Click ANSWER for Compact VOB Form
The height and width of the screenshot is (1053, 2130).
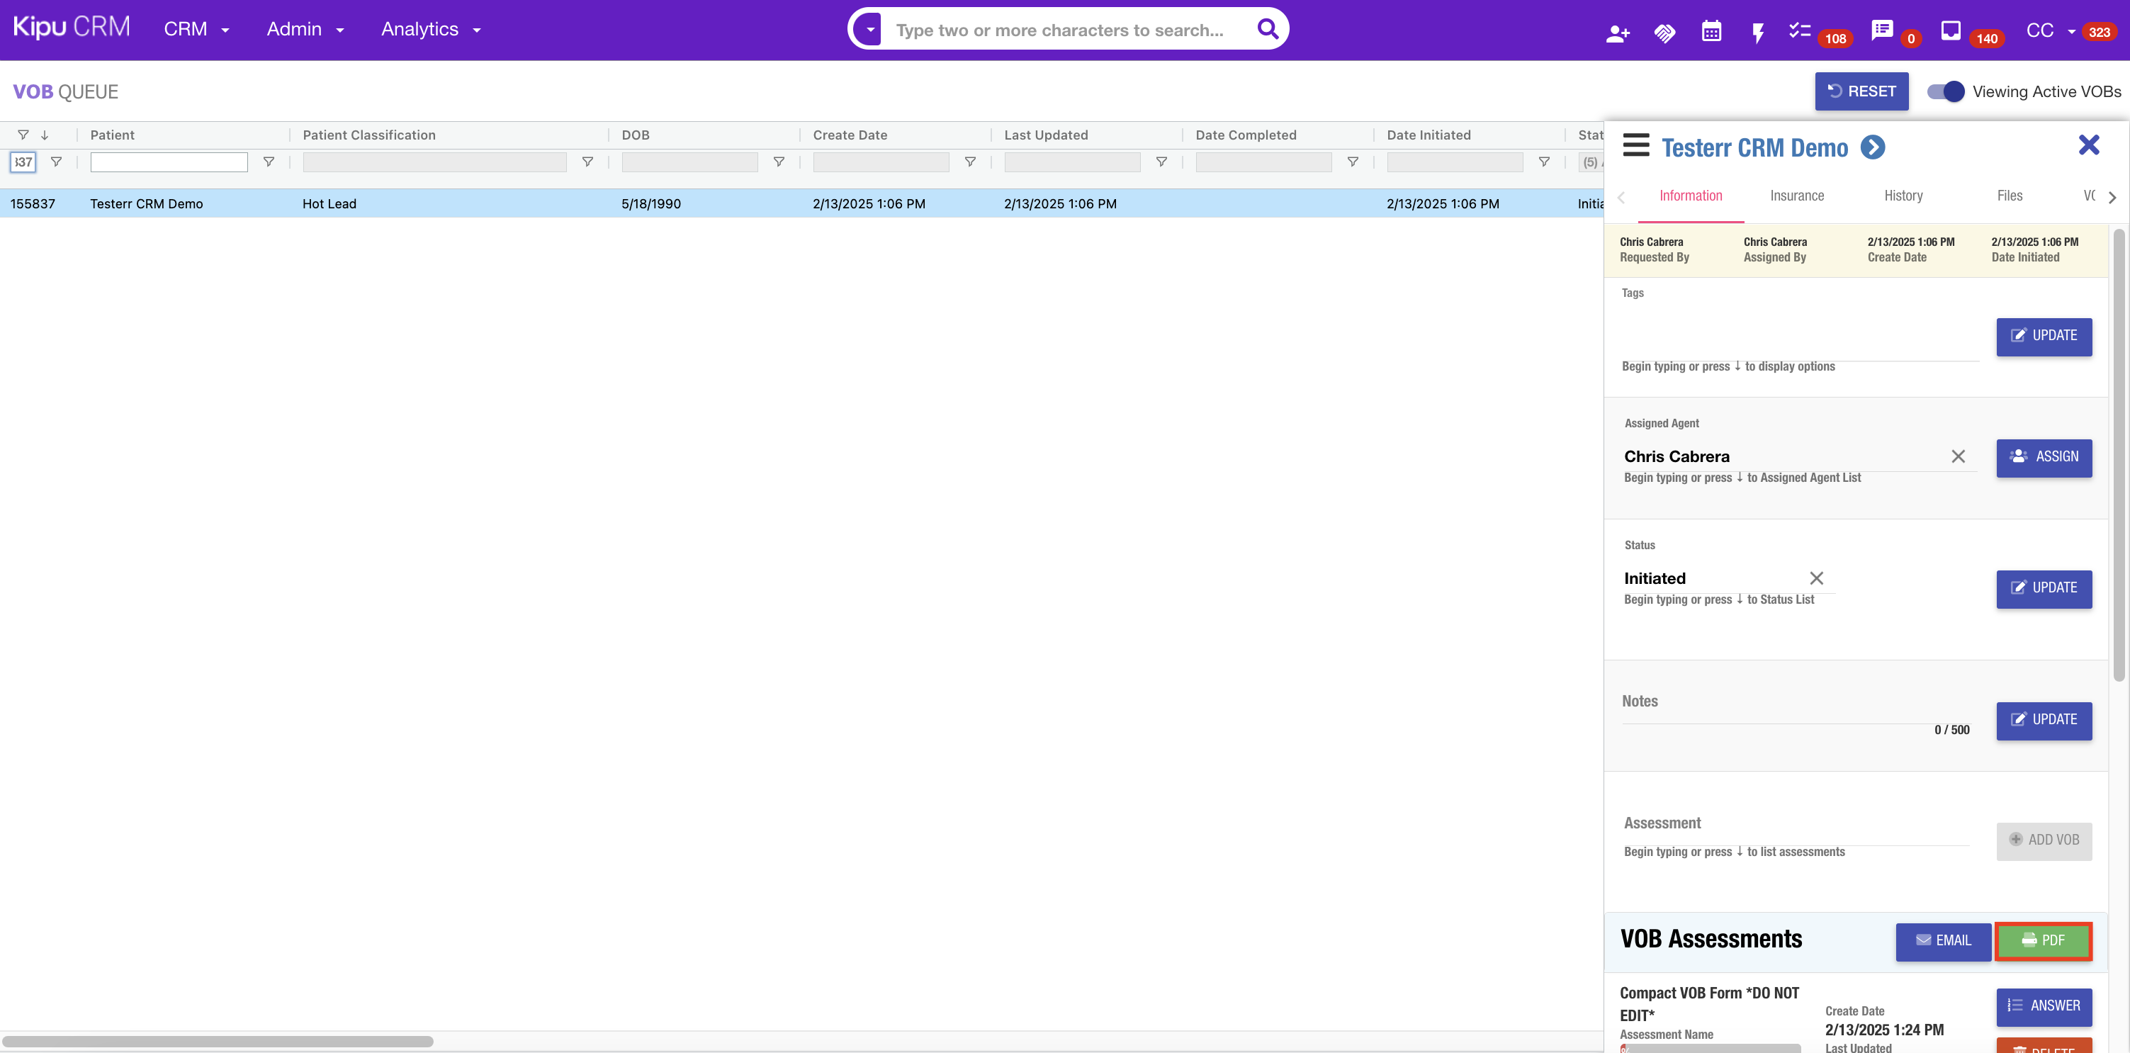(2043, 1007)
